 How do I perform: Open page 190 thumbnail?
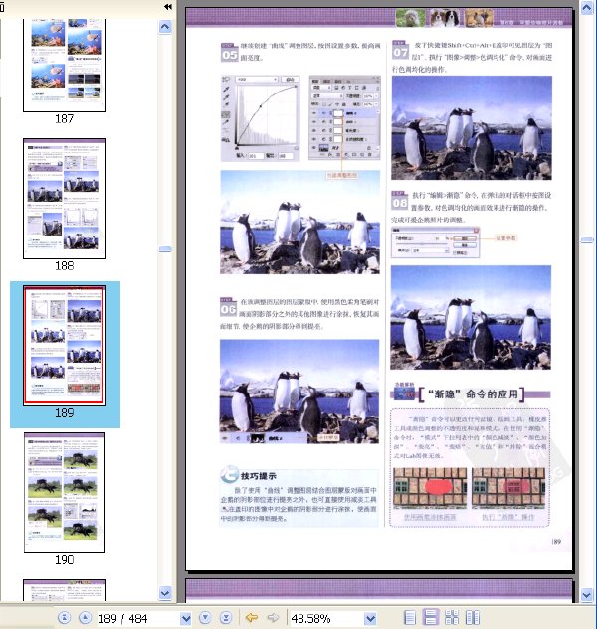(x=65, y=493)
